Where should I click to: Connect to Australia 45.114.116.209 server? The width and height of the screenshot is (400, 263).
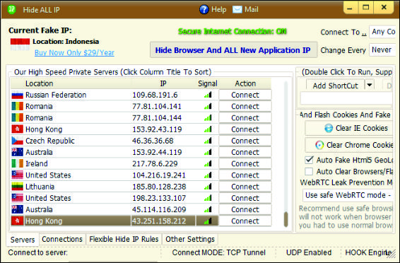pyautogui.click(x=245, y=209)
